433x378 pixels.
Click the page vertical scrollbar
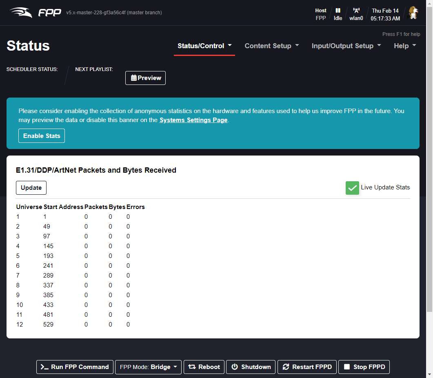tap(429, 163)
